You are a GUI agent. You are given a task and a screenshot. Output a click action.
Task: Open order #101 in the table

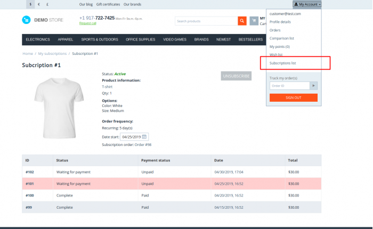(30, 184)
